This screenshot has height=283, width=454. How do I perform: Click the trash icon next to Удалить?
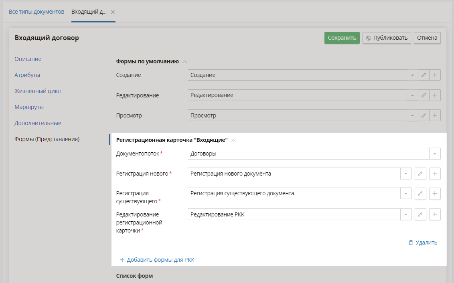tap(410, 243)
